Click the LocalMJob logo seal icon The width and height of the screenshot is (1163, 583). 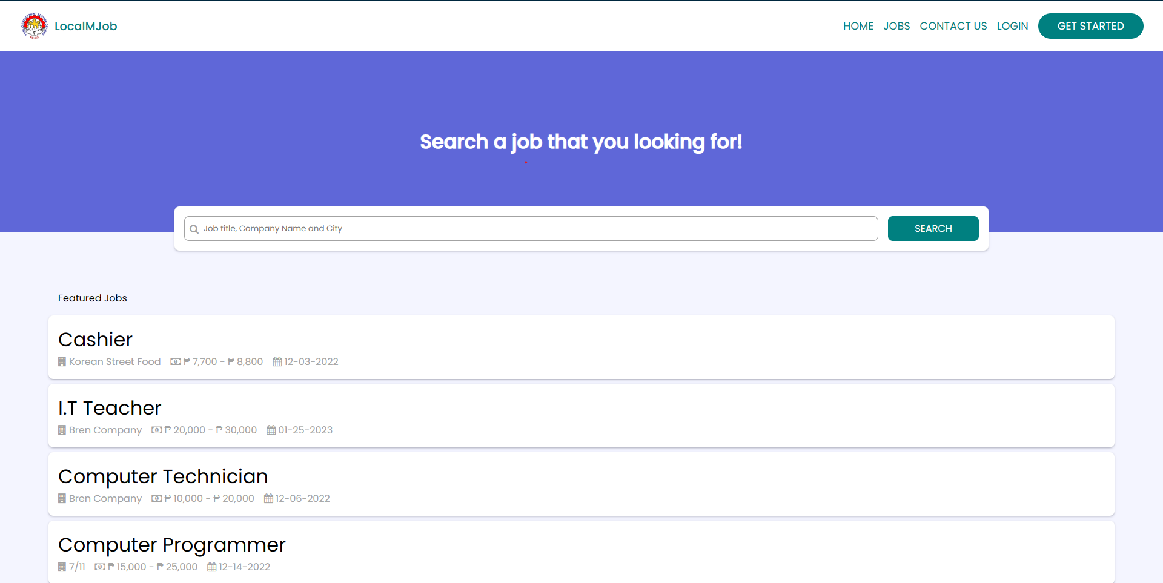point(35,25)
